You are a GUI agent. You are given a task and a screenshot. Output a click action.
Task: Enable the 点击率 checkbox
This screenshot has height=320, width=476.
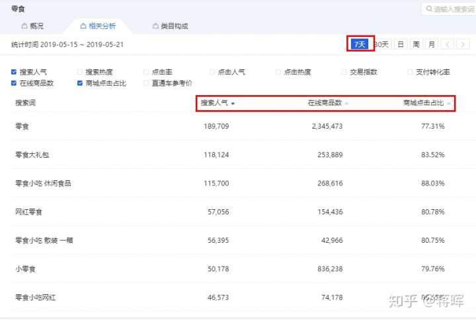(146, 72)
